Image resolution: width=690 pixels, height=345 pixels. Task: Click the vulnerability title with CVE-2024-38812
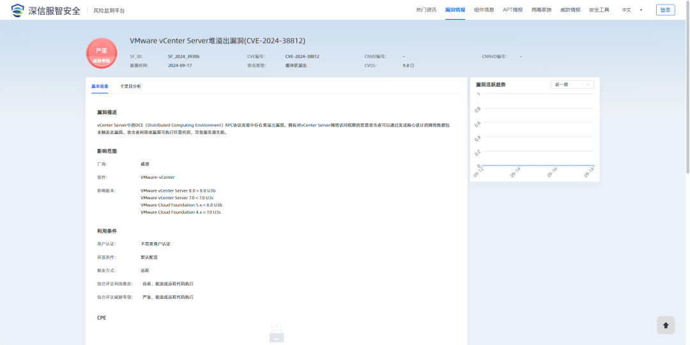tap(217, 41)
